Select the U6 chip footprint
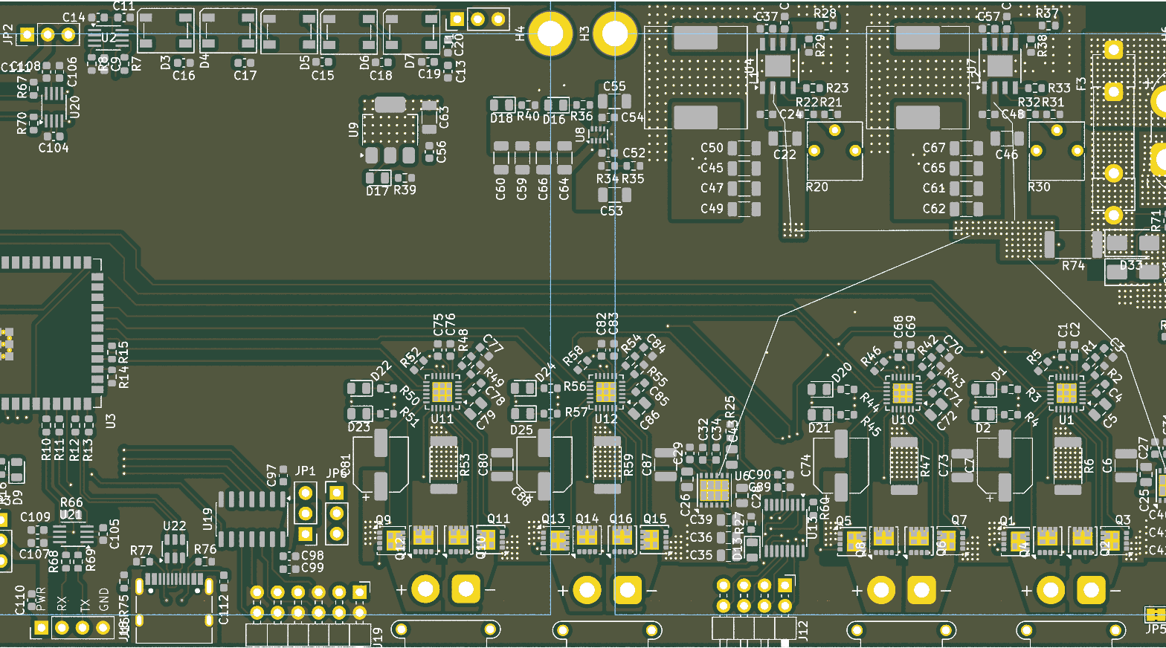This screenshot has height=648, width=1166. click(714, 490)
